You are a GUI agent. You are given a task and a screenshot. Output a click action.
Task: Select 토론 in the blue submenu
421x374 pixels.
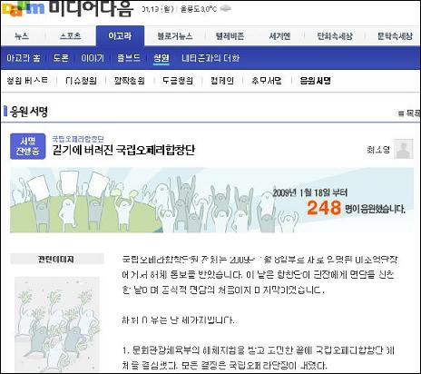61,58
